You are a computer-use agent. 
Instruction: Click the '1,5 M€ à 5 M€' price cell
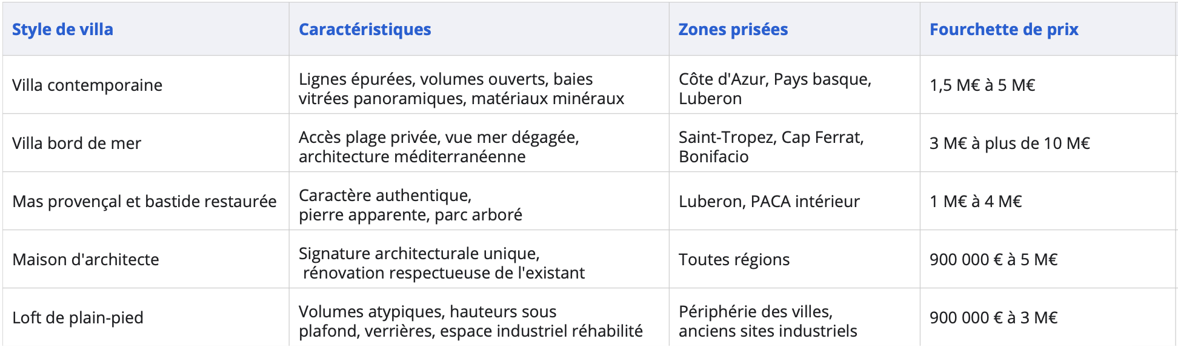pyautogui.click(x=1048, y=85)
